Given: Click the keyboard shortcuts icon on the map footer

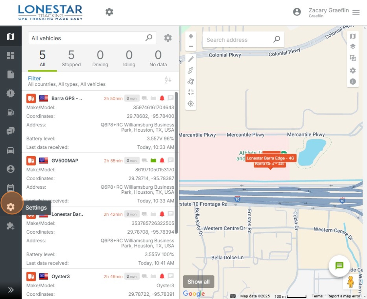Looking at the screenshot, I should click(x=233, y=296).
